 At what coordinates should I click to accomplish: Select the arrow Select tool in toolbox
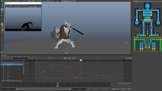pyautogui.click(x=2, y=1)
